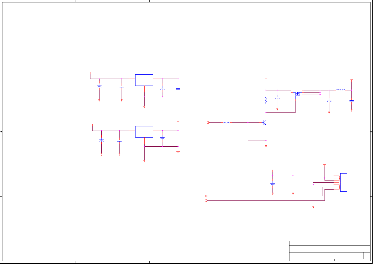
Task: Select the horizontal resistor before the transistor base
Action: pyautogui.click(x=226, y=122)
